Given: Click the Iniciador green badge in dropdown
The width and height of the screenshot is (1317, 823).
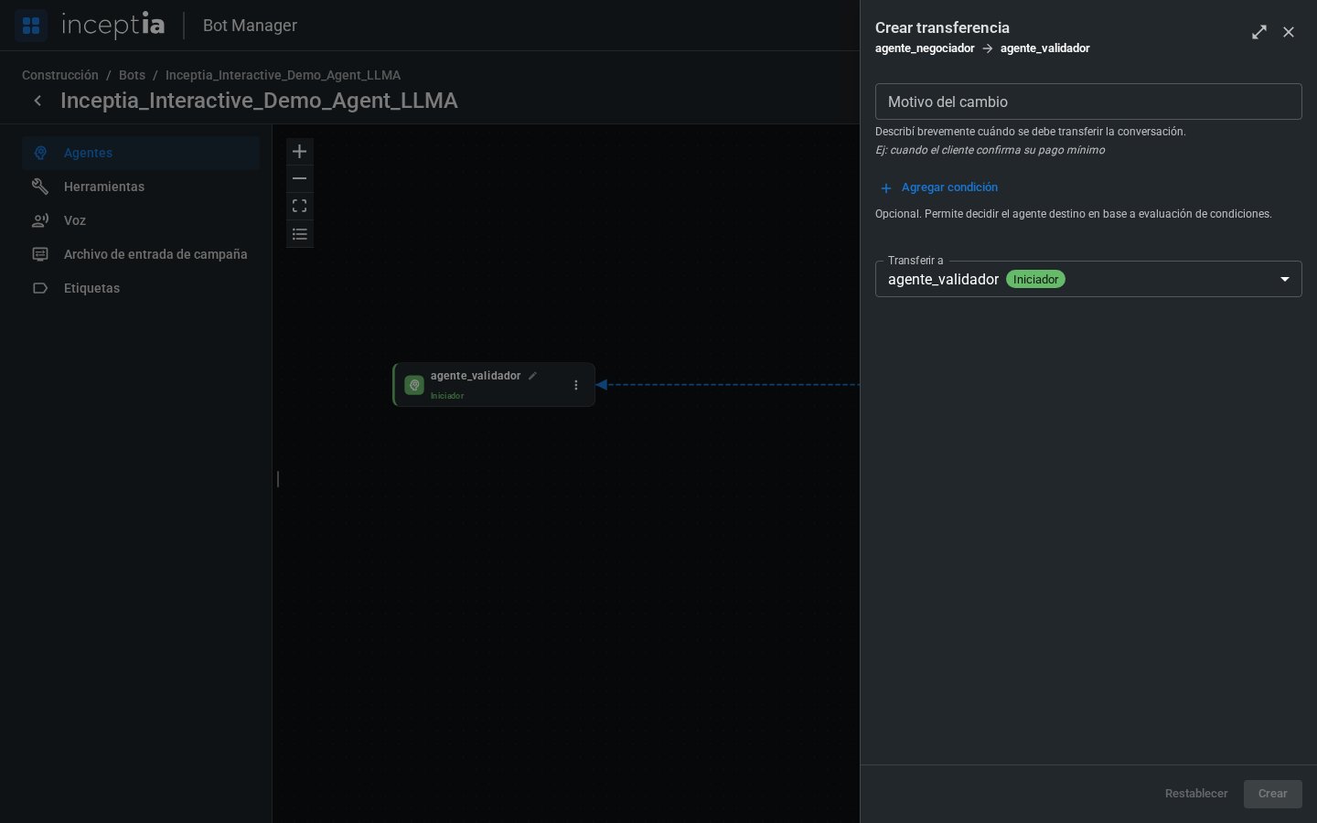Looking at the screenshot, I should [x=1035, y=279].
